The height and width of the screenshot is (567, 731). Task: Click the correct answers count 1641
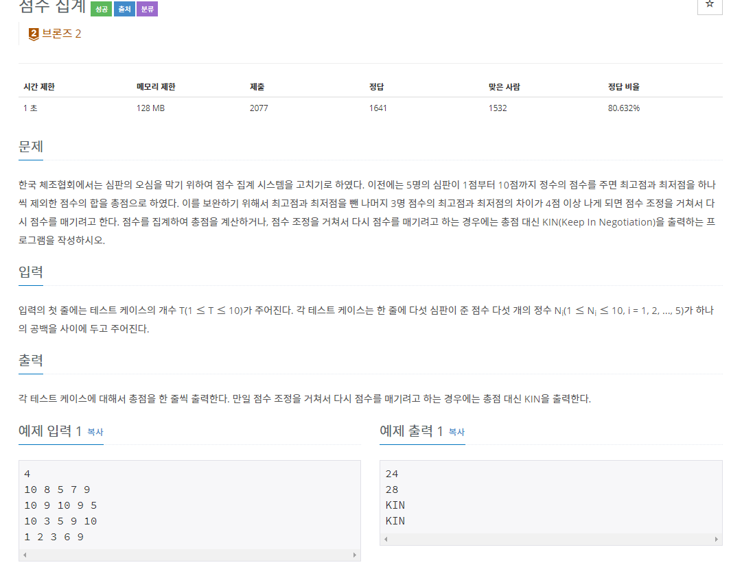(x=378, y=108)
